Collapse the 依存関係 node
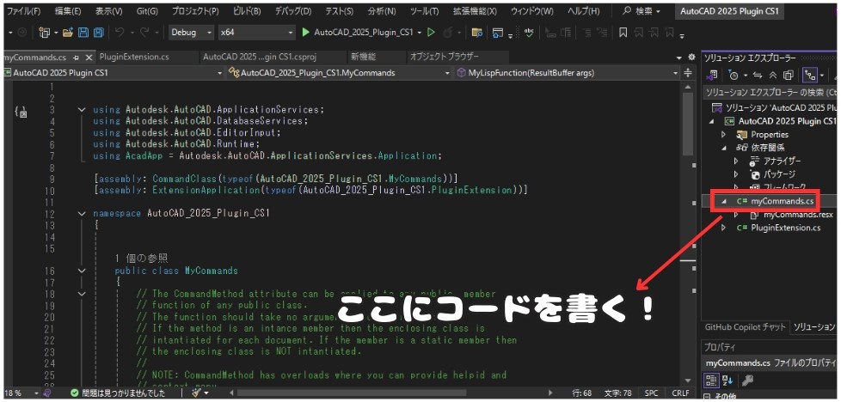The height and width of the screenshot is (402, 841). coord(723,148)
